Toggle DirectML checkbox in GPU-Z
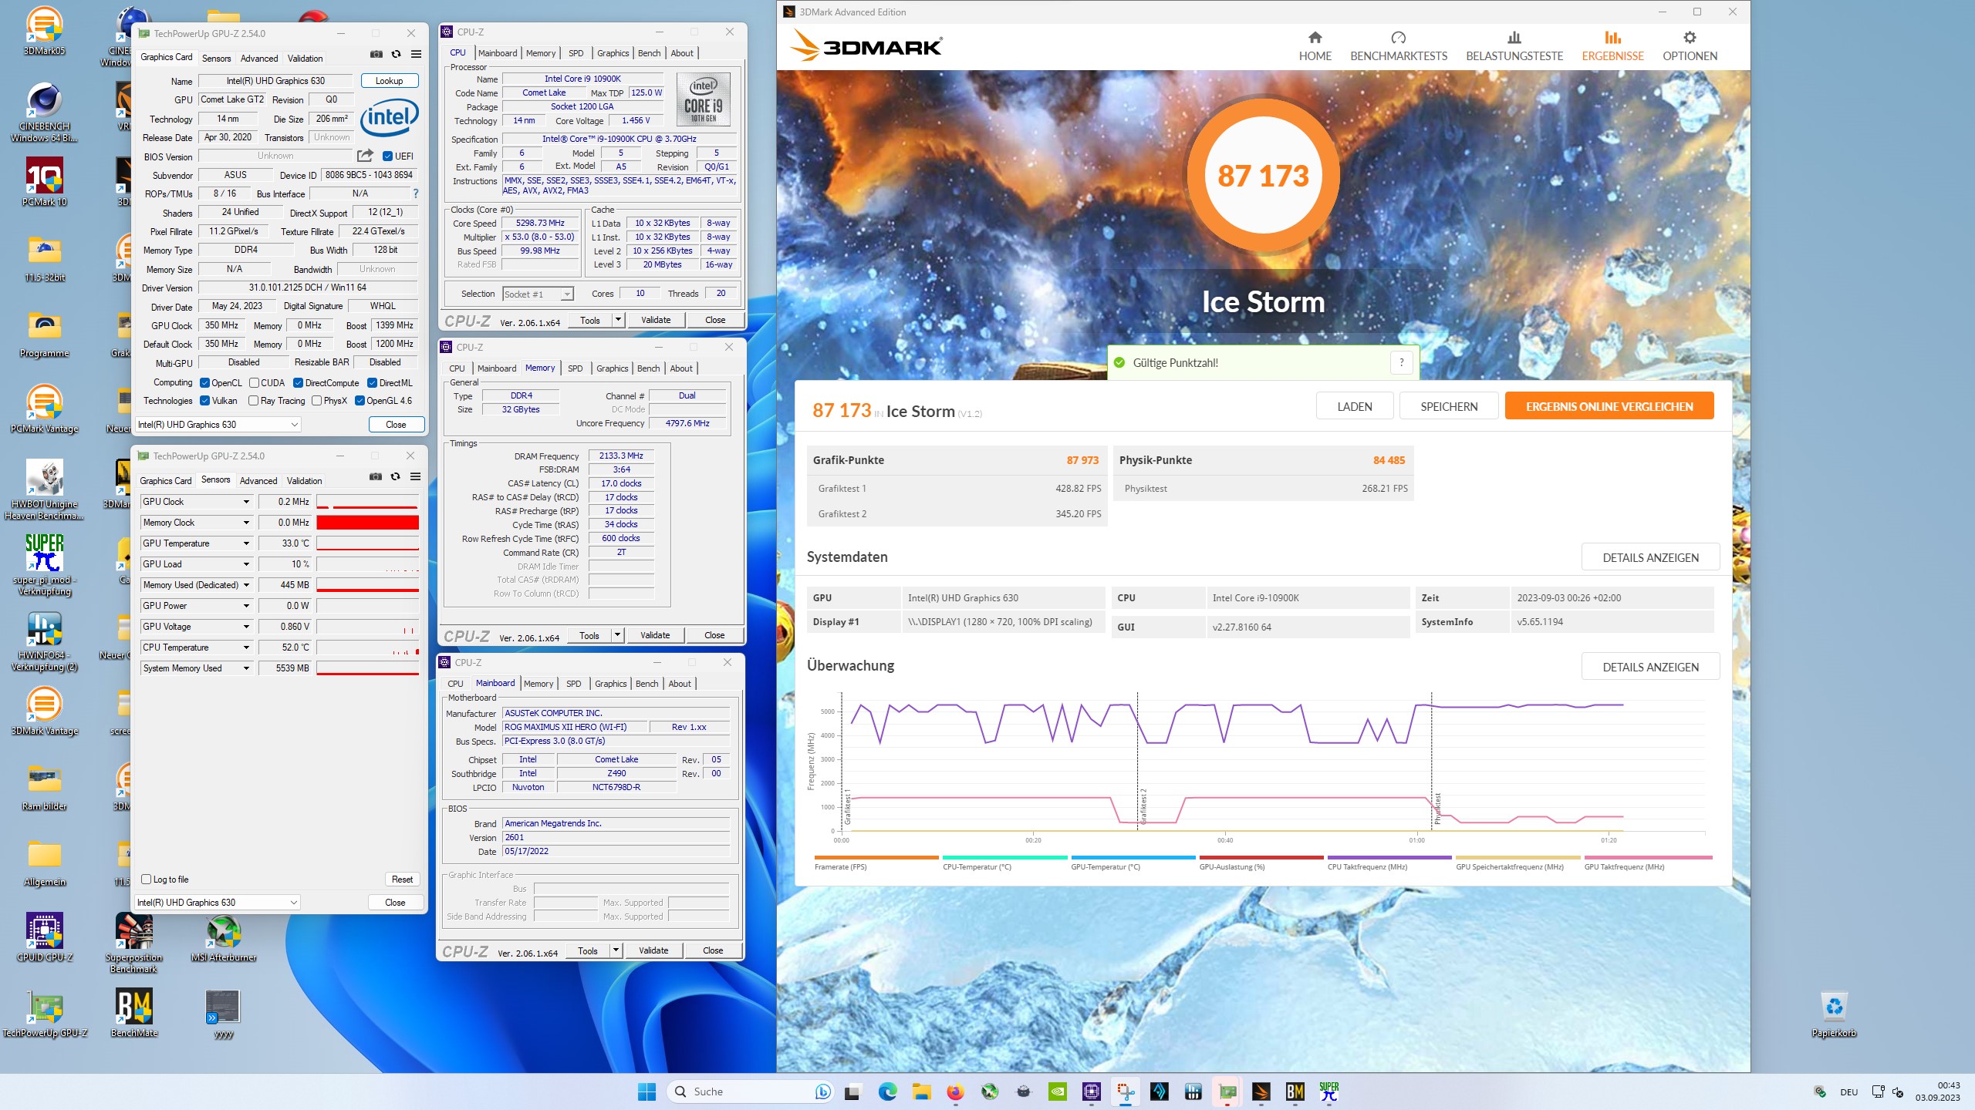Screen dimensions: 1975x1110 (372, 382)
